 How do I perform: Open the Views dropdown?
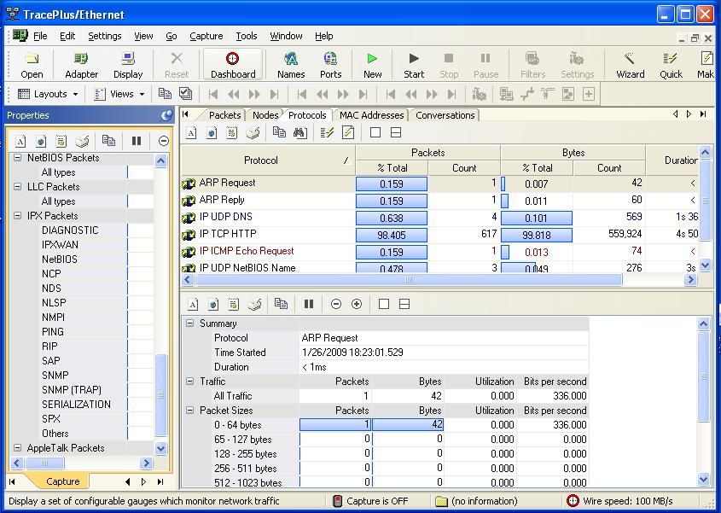[x=119, y=94]
